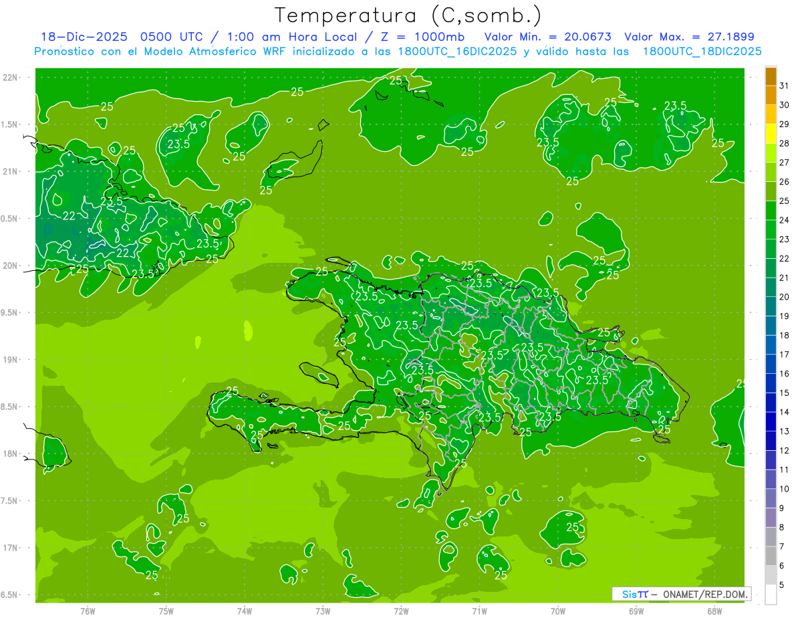Click the title 'Temperatura (C,somb.)'
This screenshot has height=620, width=802.
[x=408, y=15]
